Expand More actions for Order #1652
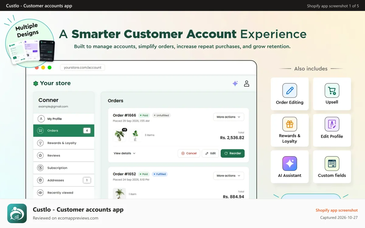Viewport: 365px width, 228px height. click(x=228, y=176)
